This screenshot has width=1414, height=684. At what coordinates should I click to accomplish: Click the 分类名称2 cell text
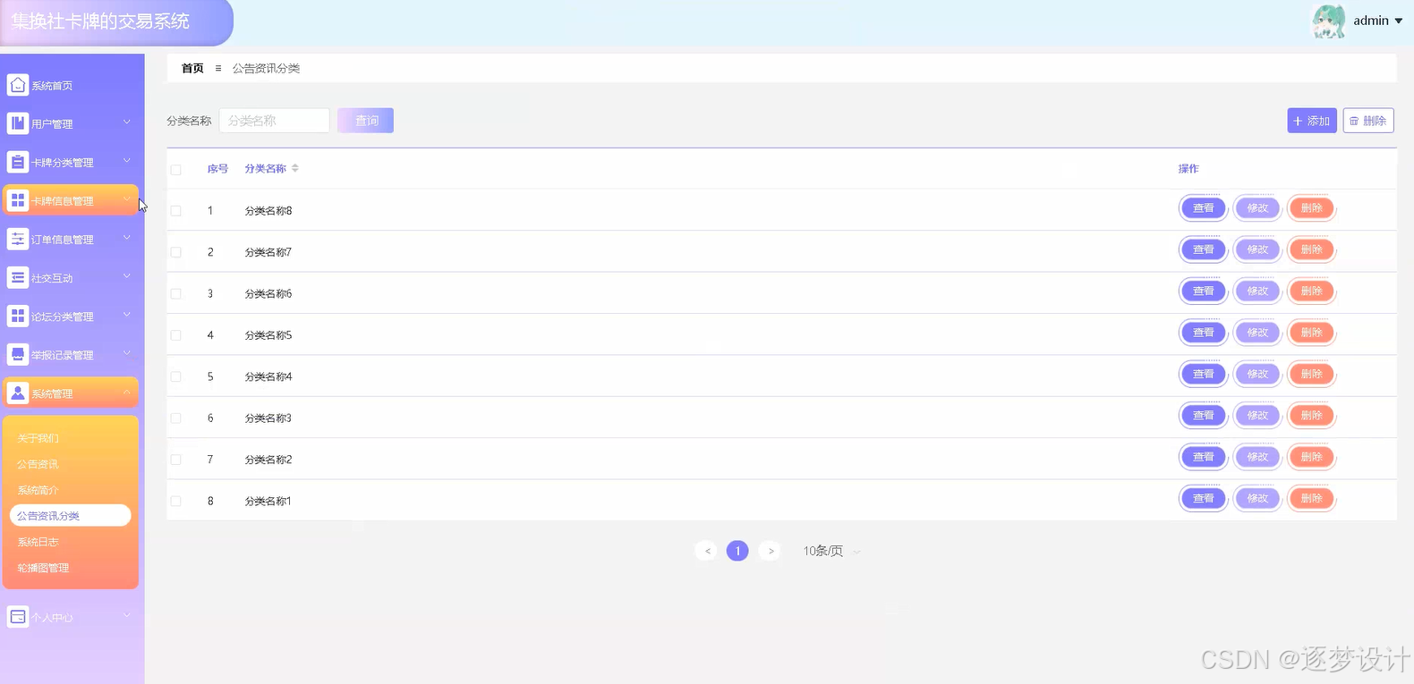pyautogui.click(x=268, y=460)
